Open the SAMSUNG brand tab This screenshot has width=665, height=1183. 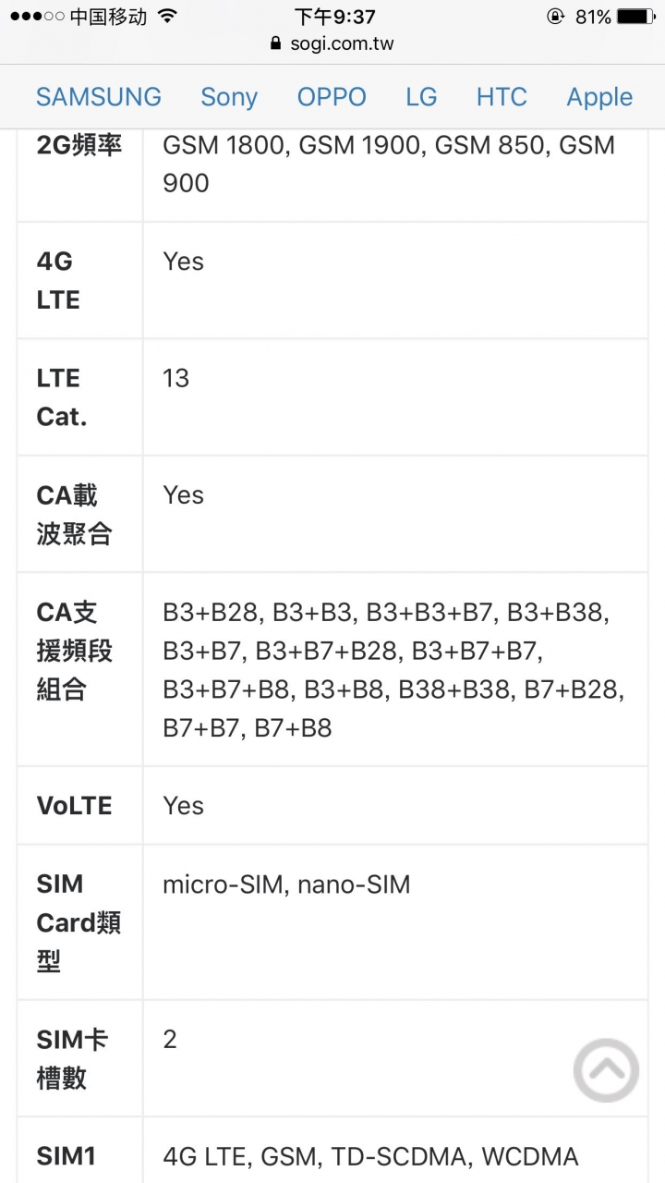99,97
